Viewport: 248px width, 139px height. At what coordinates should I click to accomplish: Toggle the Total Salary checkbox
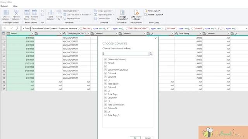tap(105, 84)
